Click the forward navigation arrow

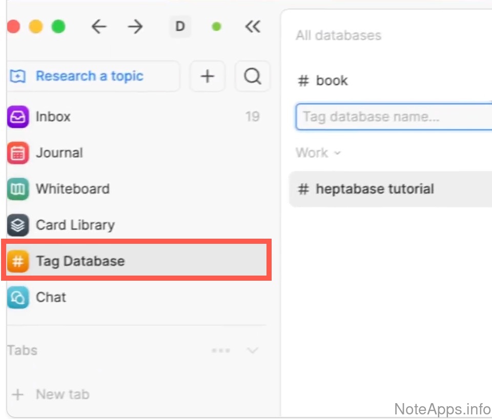[135, 27]
